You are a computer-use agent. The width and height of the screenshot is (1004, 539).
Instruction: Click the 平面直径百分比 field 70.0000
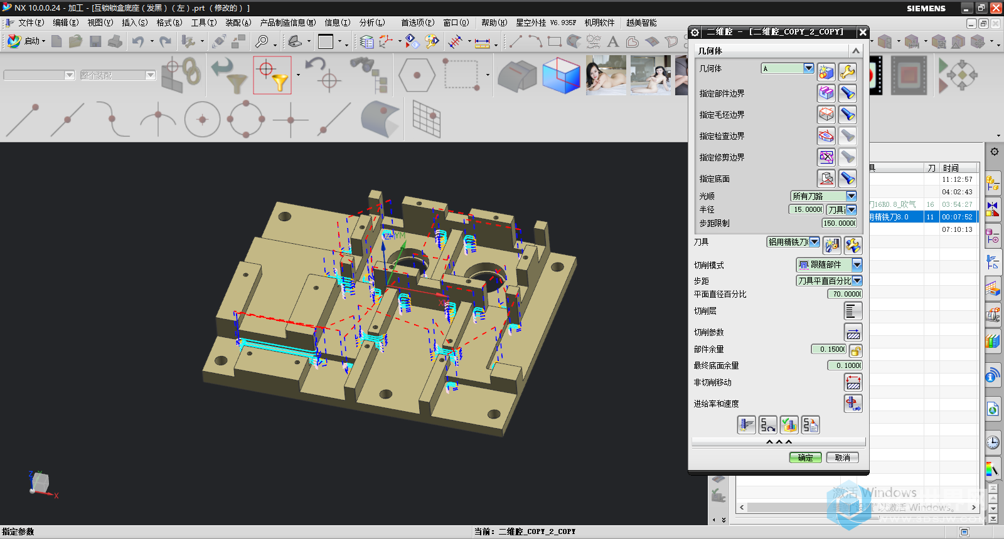845,294
